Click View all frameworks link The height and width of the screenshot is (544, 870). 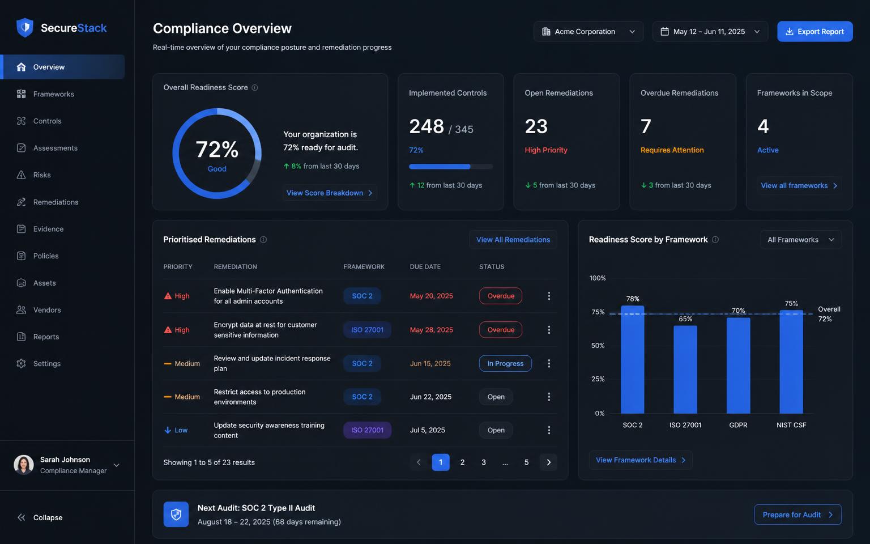pyautogui.click(x=799, y=186)
